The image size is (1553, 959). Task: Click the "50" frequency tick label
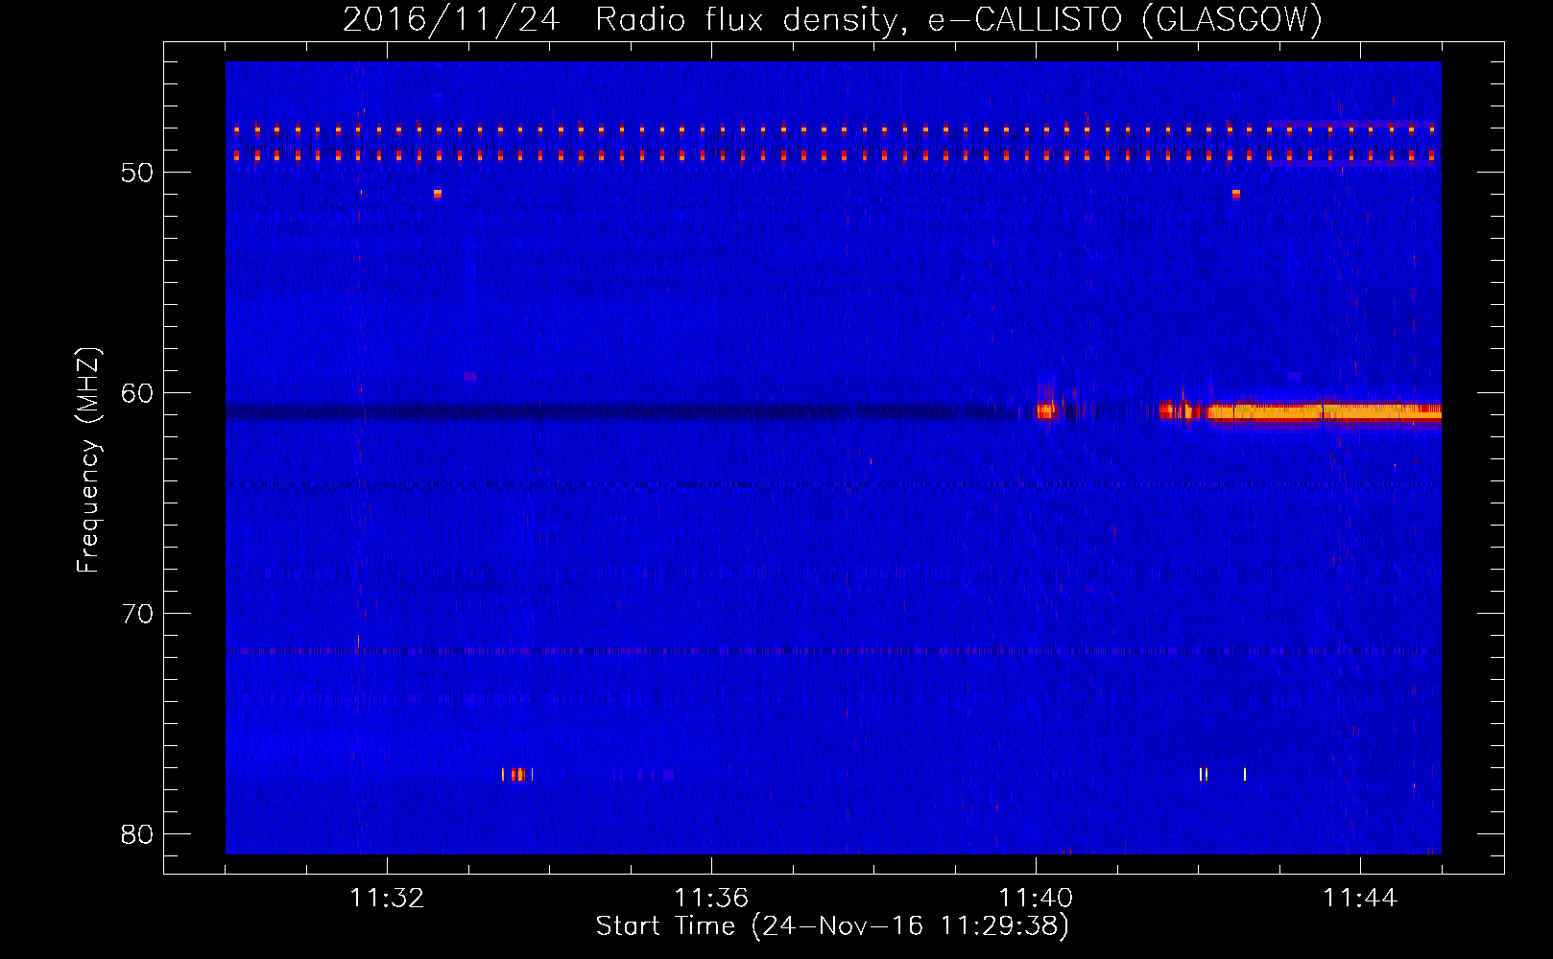[137, 173]
